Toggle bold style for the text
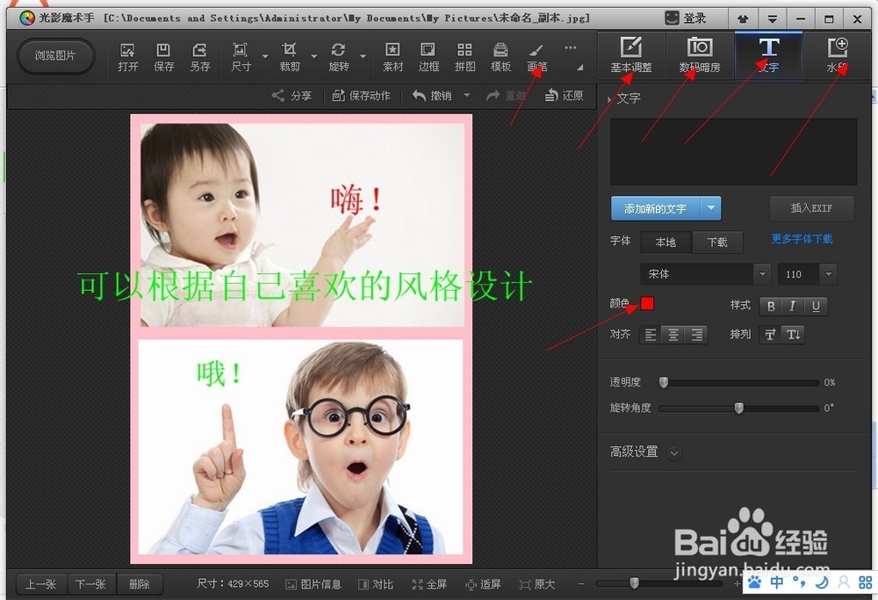 click(771, 306)
